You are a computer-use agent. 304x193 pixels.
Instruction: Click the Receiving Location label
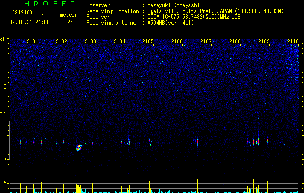(x=113, y=11)
